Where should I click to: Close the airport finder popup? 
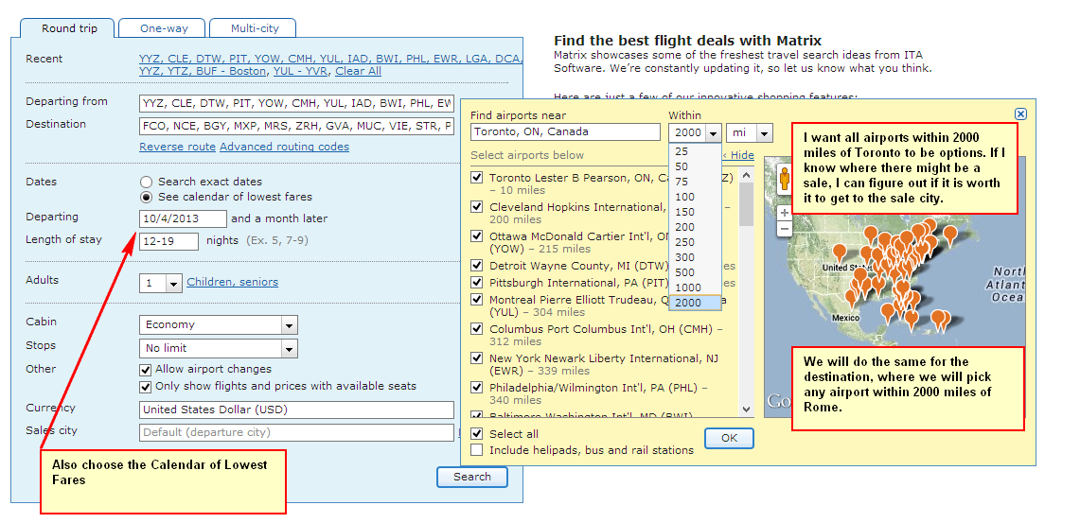point(1020,114)
